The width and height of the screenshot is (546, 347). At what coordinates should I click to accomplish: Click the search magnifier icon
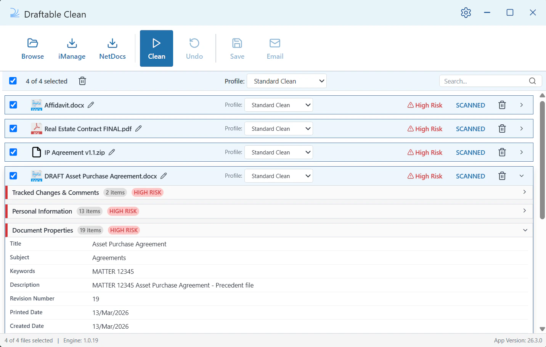(532, 81)
